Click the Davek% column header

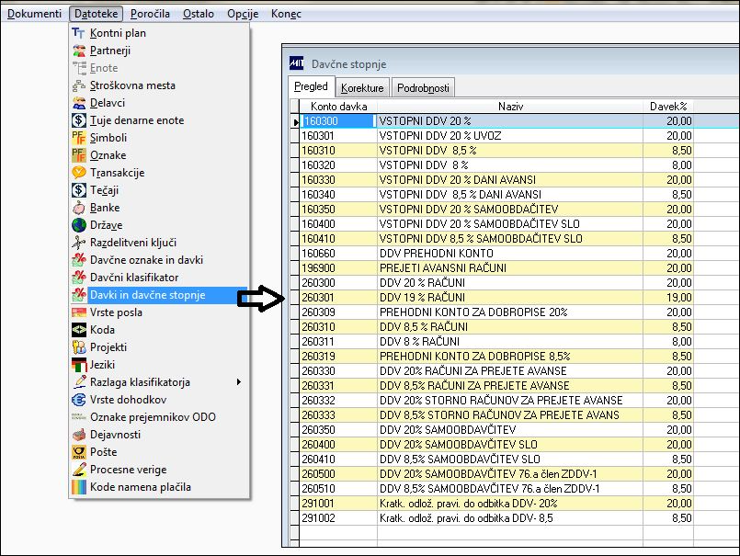668,107
